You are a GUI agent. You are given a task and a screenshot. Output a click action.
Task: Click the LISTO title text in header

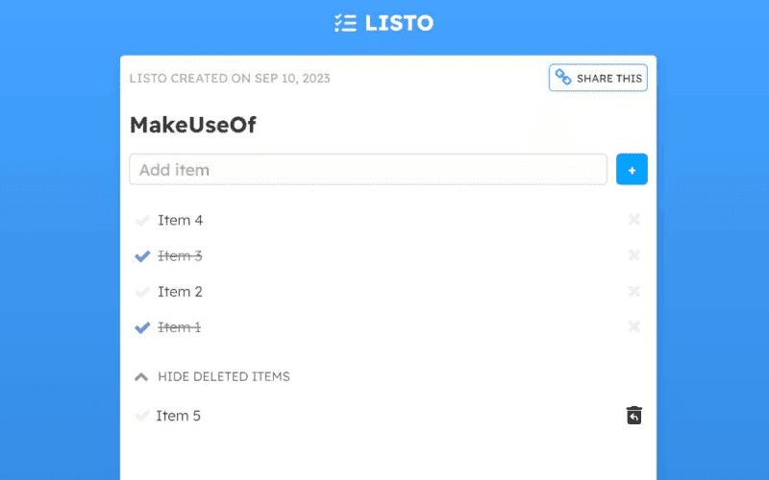(399, 23)
